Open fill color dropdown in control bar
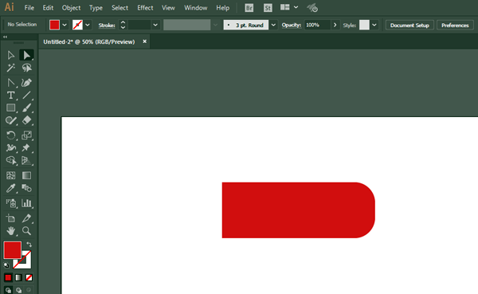The width and height of the screenshot is (478, 294). tap(65, 25)
